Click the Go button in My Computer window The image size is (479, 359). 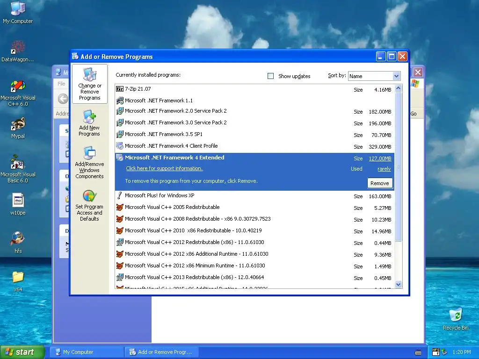coord(414,114)
